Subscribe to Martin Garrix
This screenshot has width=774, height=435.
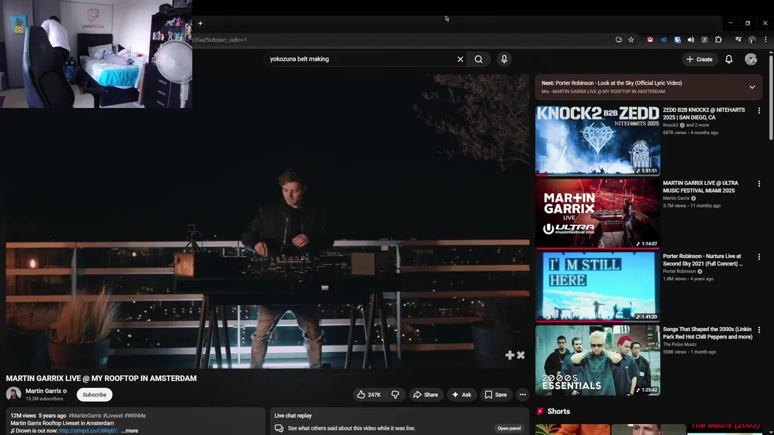[x=94, y=395]
